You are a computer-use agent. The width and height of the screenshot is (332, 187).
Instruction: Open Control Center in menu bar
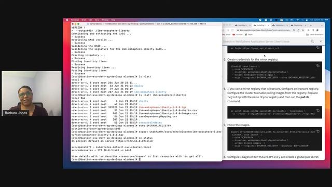[x=307, y=20]
